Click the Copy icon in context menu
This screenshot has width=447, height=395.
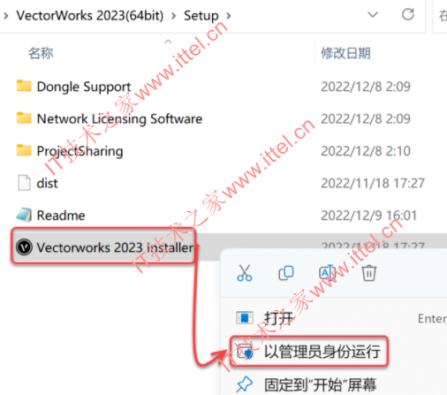tap(286, 273)
